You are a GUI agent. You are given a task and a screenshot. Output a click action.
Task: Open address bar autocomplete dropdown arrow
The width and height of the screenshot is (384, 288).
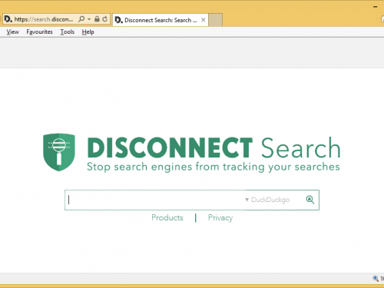coord(89,19)
